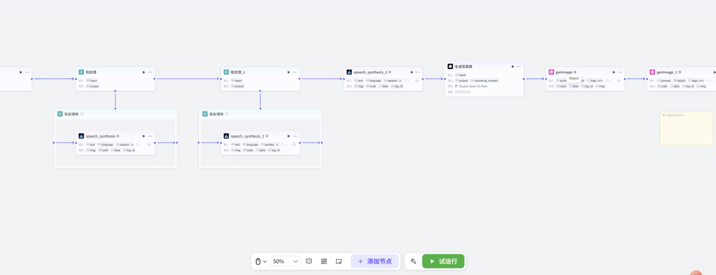Click the input port of 生成背景图 node
The image size is (716, 275).
446,79
